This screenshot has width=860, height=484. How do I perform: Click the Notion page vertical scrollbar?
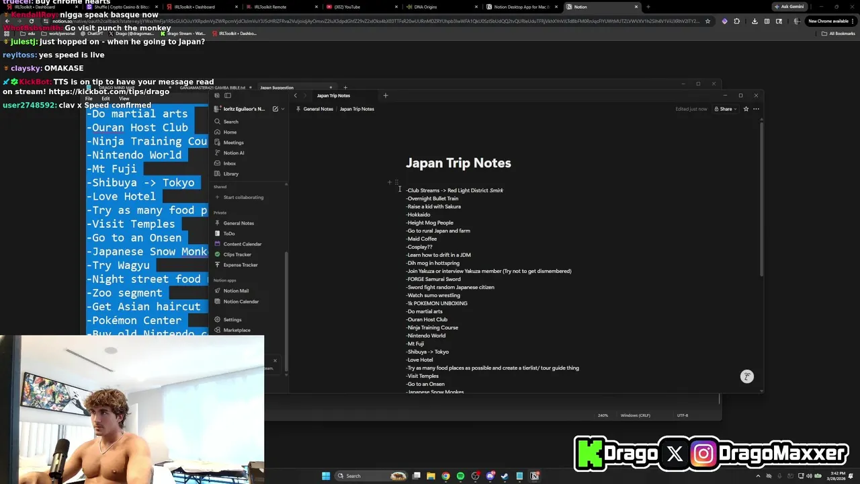click(762, 198)
